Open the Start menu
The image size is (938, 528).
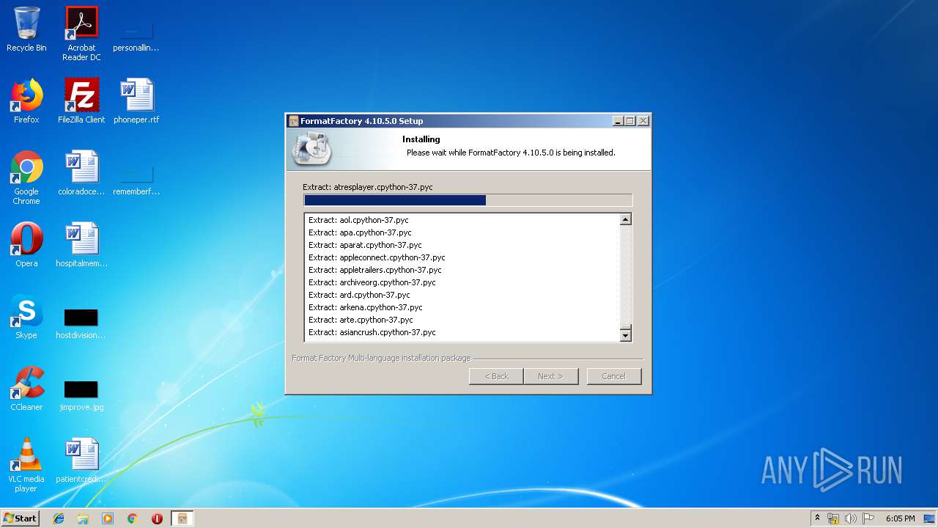point(21,518)
